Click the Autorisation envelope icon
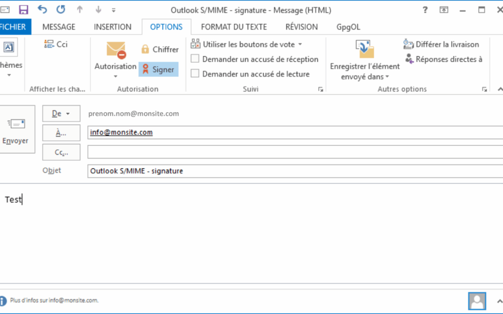 116,50
